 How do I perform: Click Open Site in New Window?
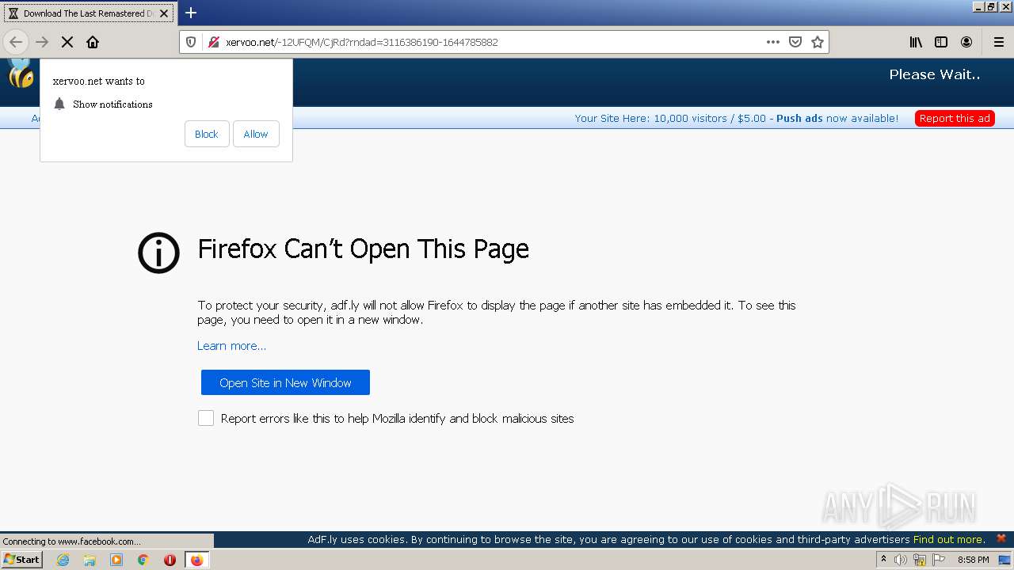[x=285, y=382]
